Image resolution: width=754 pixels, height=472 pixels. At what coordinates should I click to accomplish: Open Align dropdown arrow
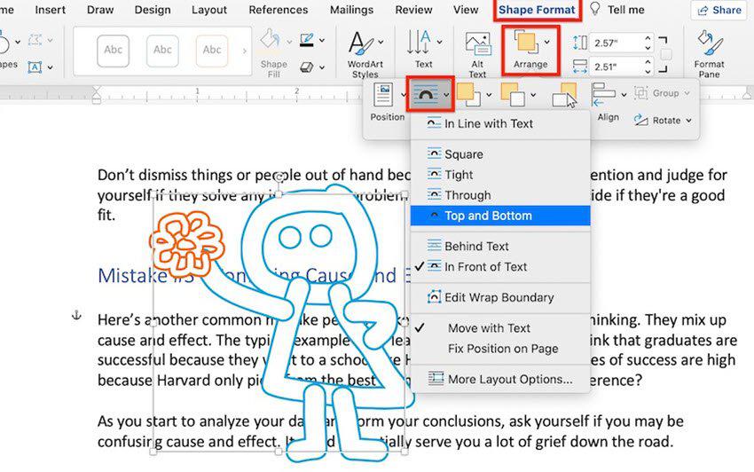(x=624, y=95)
